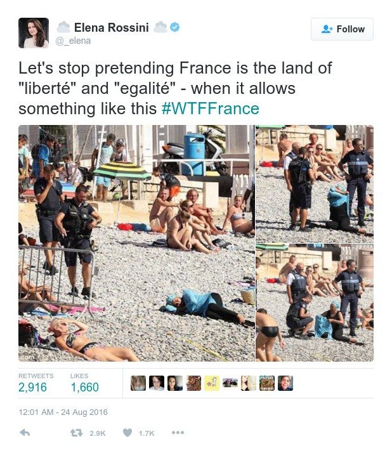Click the blue verified badge icon

click(175, 27)
